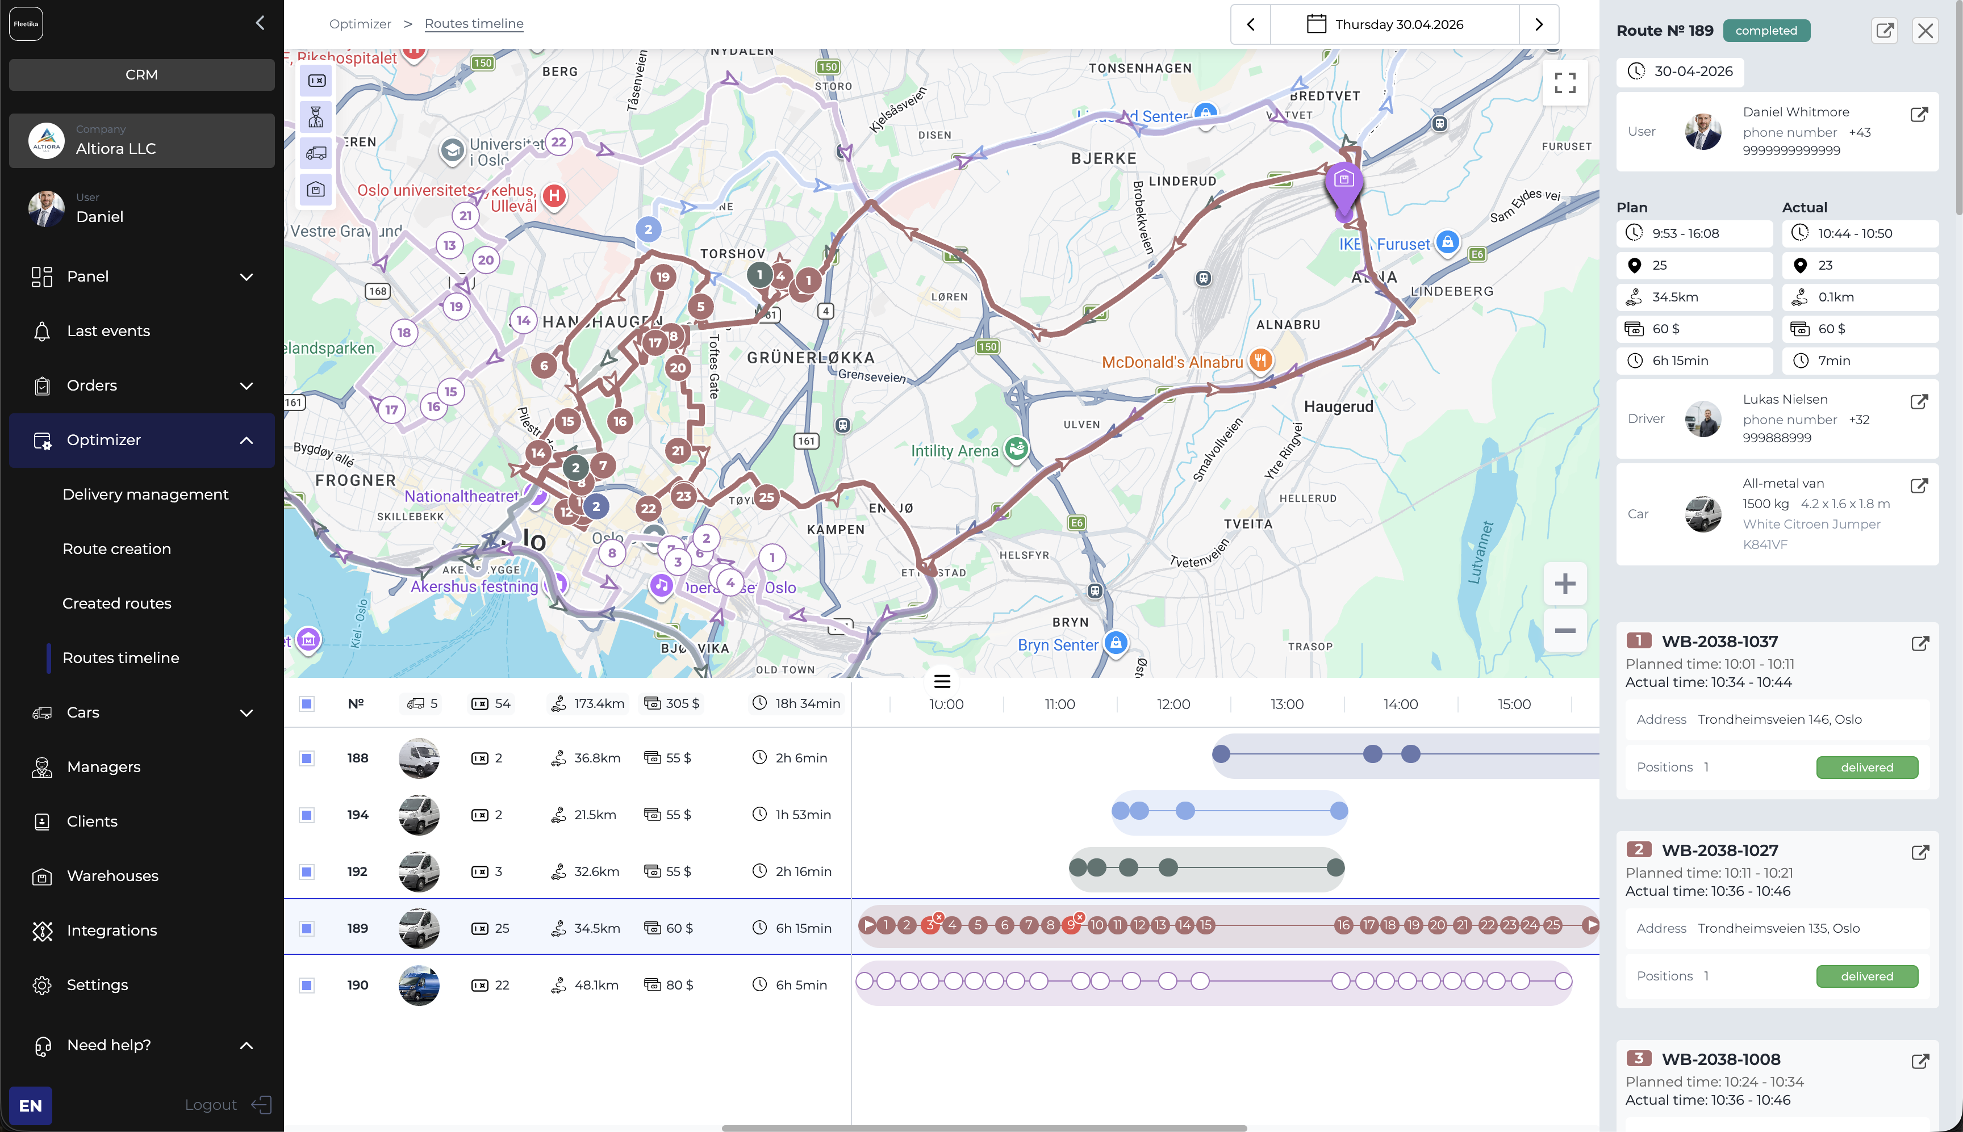This screenshot has width=1963, height=1132.
Task: Open Created routes
Action: click(x=116, y=603)
